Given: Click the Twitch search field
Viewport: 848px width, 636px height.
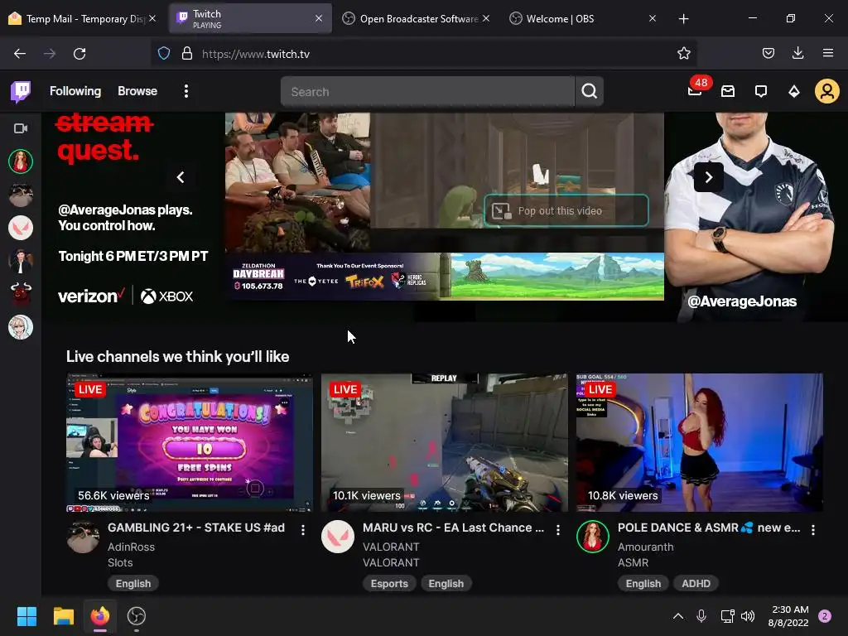Looking at the screenshot, I should point(427,91).
